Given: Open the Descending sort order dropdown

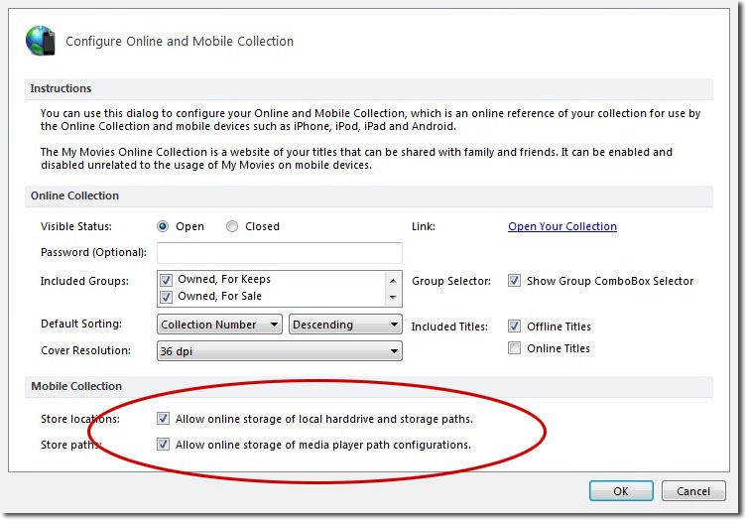Looking at the screenshot, I should [x=345, y=325].
